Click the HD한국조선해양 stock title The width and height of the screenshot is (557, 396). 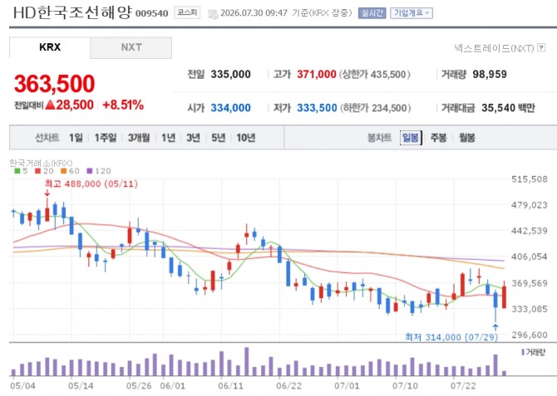(72, 12)
